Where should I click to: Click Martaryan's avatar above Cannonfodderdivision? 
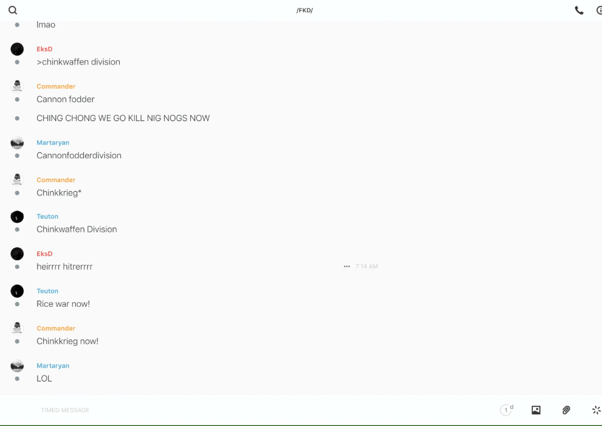coord(17,142)
